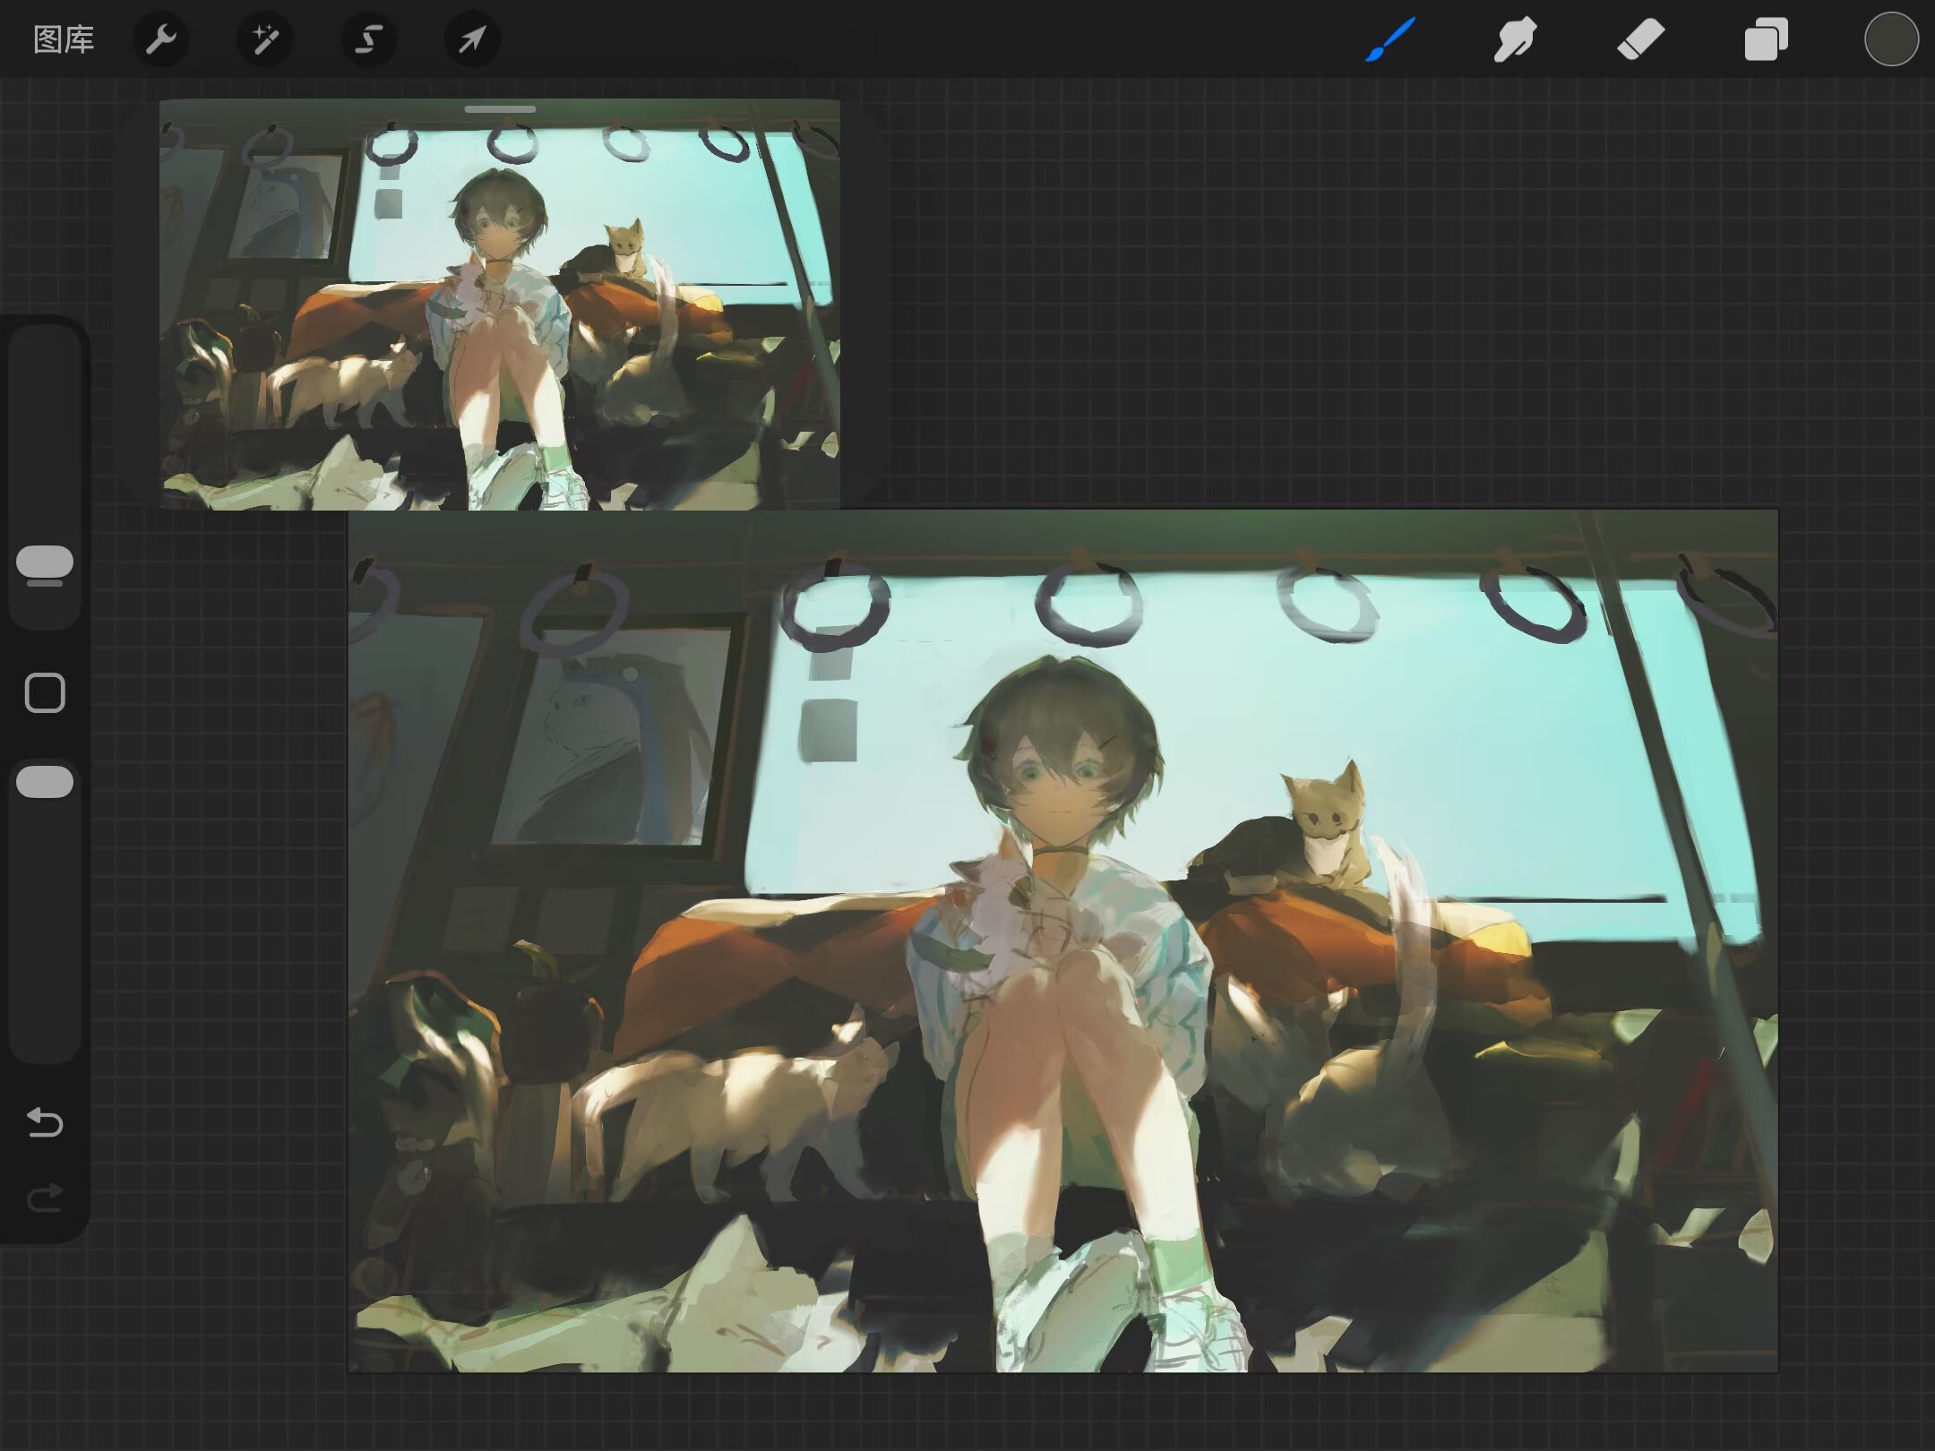Click the brush opacity slider handle
Image resolution: width=1935 pixels, height=1451 pixels.
pos(45,781)
